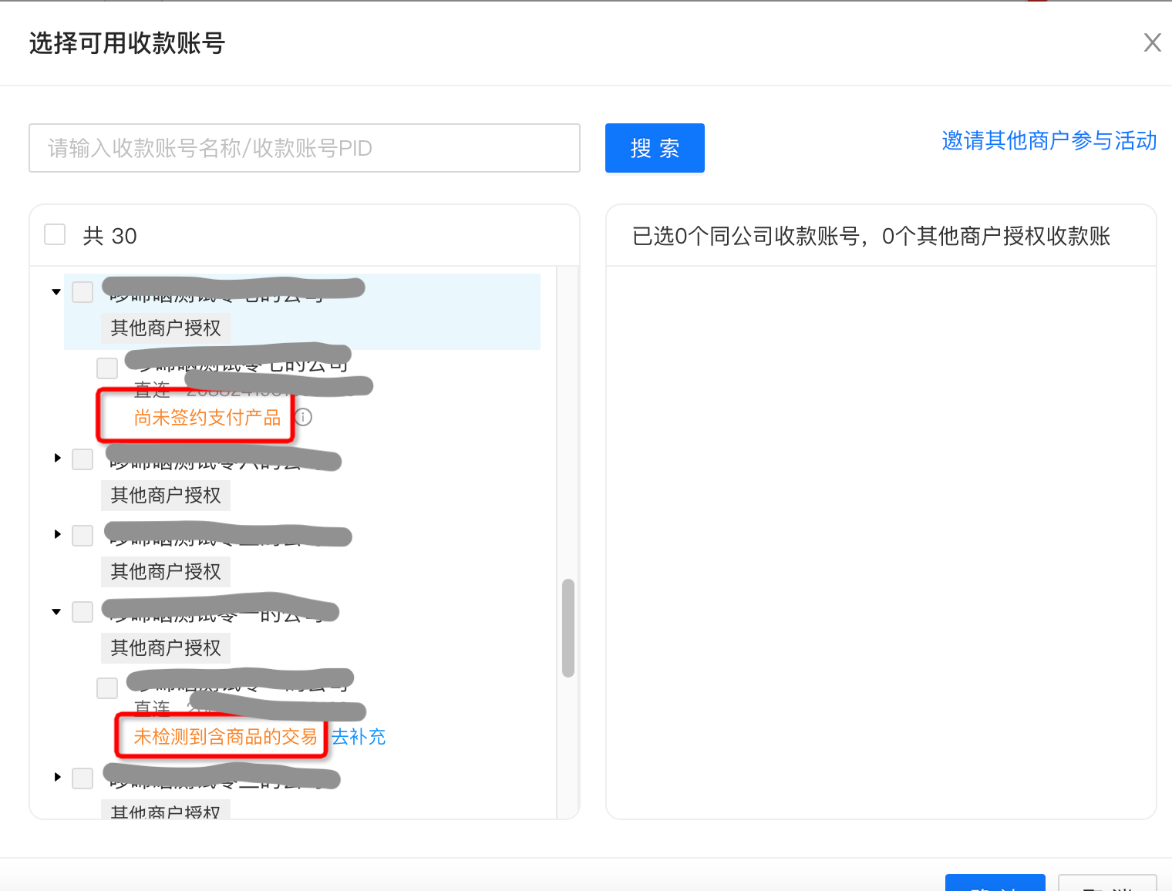Click the 请输入收款账号名称 search input field
This screenshot has width=1172, height=891.
305,148
